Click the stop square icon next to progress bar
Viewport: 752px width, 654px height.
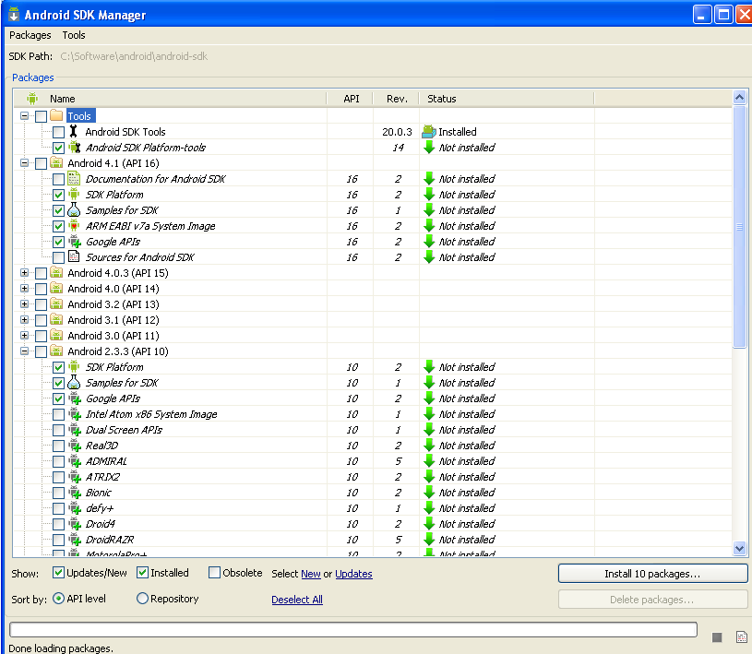717,637
